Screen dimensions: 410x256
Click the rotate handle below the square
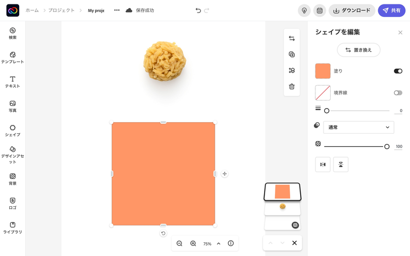(x=163, y=233)
